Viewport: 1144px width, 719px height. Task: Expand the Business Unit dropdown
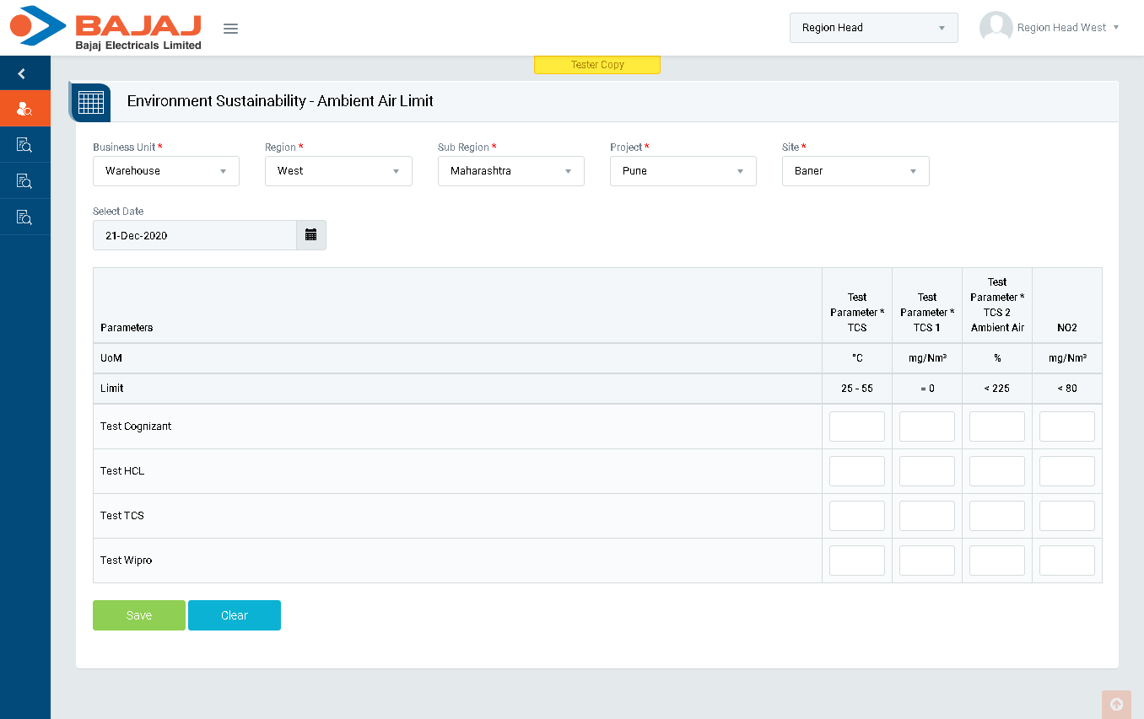pyautogui.click(x=166, y=171)
